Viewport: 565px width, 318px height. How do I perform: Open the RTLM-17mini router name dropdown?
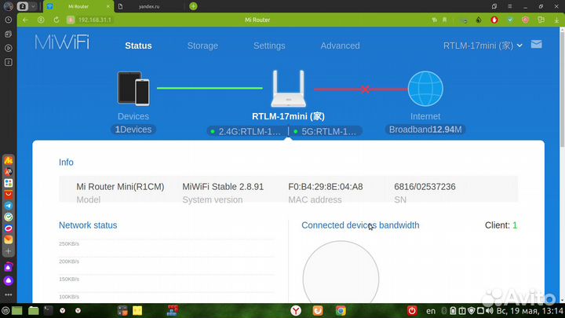tap(483, 46)
